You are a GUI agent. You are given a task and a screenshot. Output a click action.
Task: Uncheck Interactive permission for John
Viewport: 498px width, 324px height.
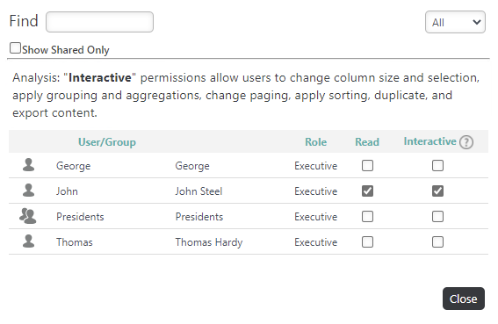tap(437, 191)
